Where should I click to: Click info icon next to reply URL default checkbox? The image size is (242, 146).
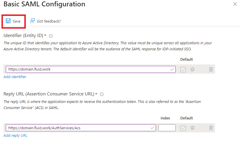click(192, 128)
